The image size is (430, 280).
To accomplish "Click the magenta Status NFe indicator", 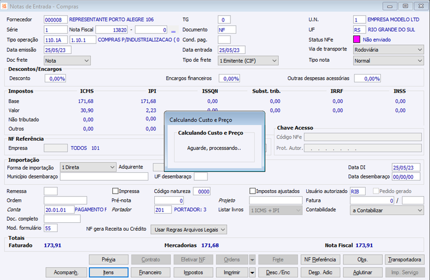I will click(357, 40).
